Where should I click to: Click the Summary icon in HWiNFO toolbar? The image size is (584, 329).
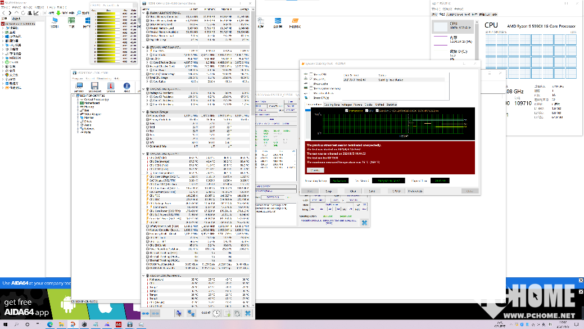click(x=79, y=87)
